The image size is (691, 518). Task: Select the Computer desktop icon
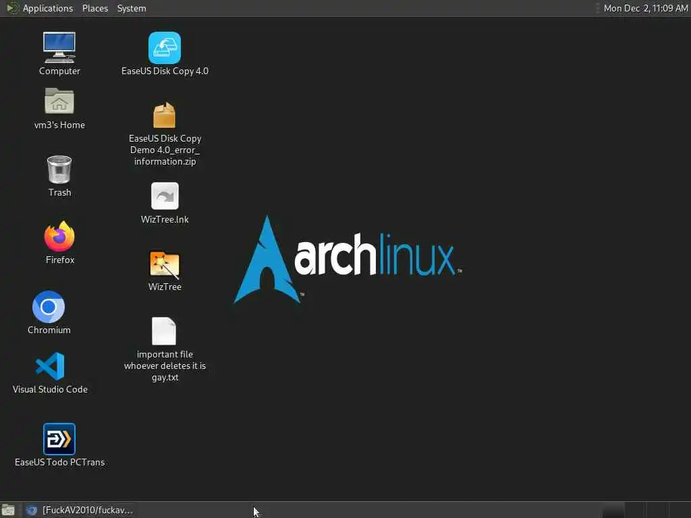click(59, 48)
